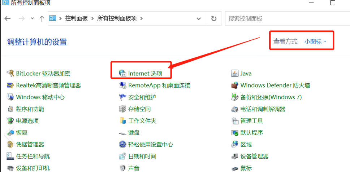Click the 声音 speaker icon
This screenshot has width=350, height=172.
(x=122, y=168)
